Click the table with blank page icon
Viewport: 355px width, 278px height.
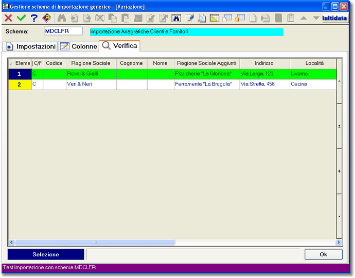click(227, 18)
